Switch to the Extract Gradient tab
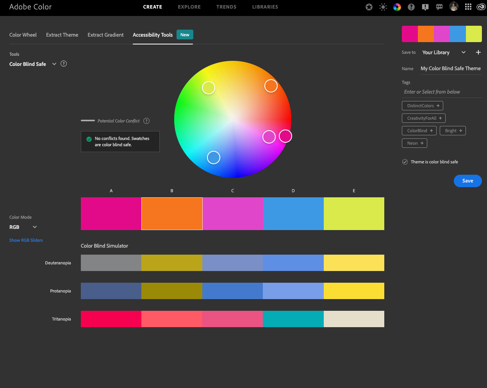487x388 pixels. [x=105, y=35]
